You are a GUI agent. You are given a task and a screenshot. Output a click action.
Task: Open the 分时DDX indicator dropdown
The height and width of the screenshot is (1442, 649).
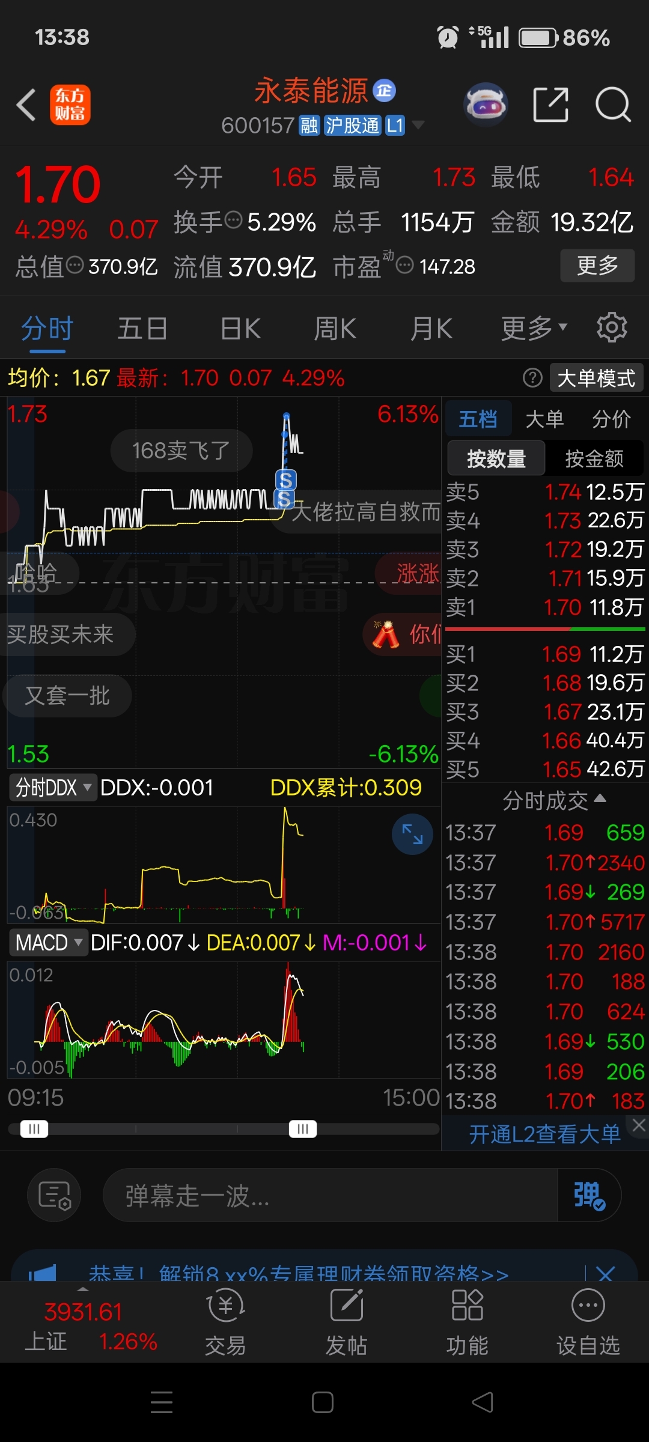53,787
